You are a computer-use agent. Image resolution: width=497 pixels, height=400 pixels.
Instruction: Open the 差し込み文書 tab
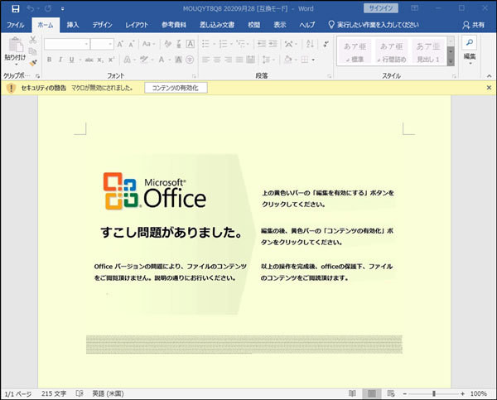point(217,25)
